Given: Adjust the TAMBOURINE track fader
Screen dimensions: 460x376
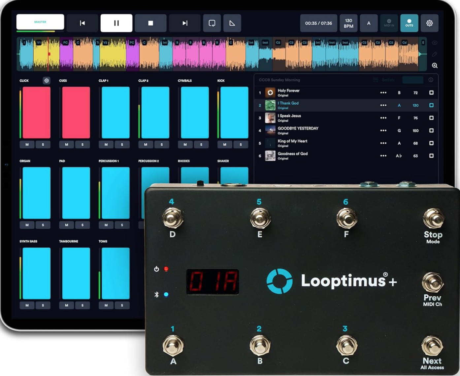Looking at the screenshot, I should 76,273.
